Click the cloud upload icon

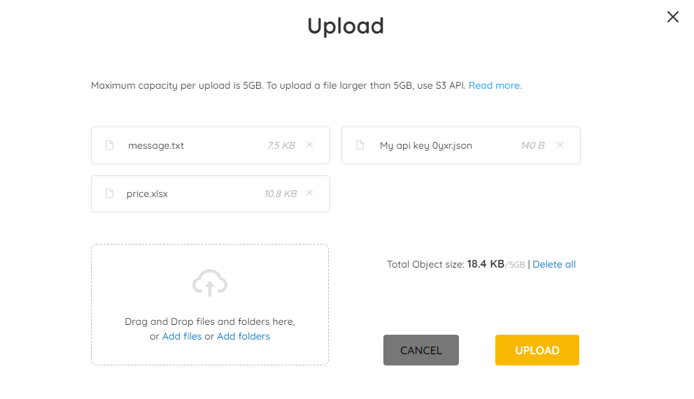(210, 283)
